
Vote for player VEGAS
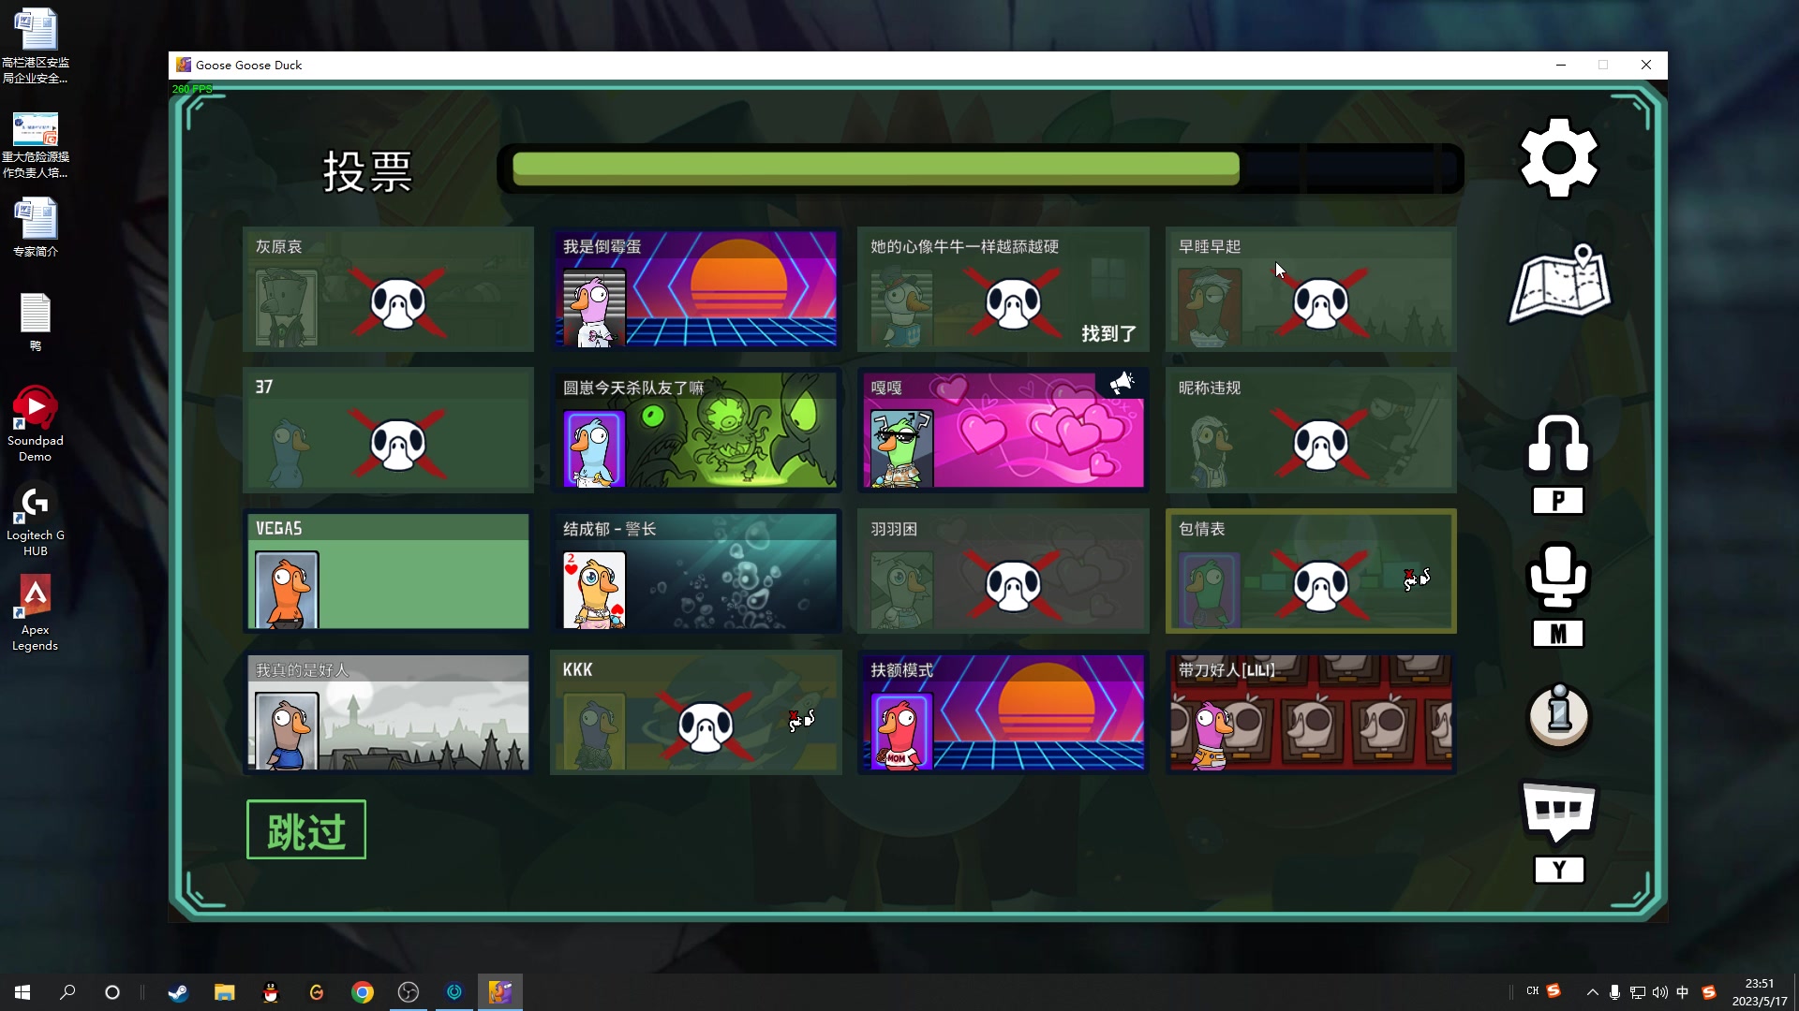[x=388, y=571]
